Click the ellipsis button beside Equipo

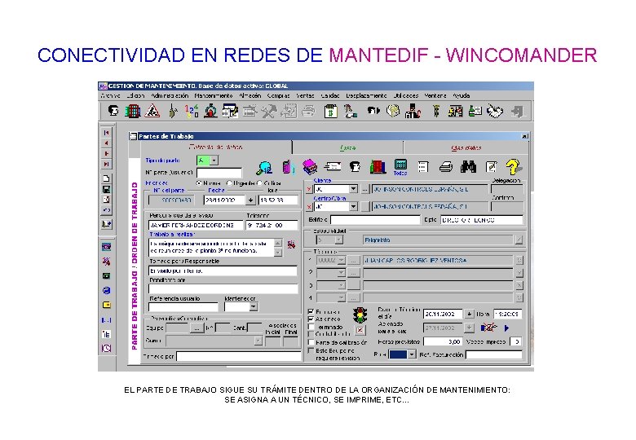tap(197, 328)
